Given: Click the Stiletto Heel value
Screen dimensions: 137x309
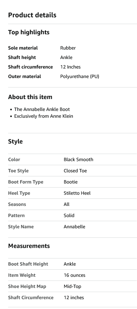Looking at the screenshot, I should pos(77,193).
